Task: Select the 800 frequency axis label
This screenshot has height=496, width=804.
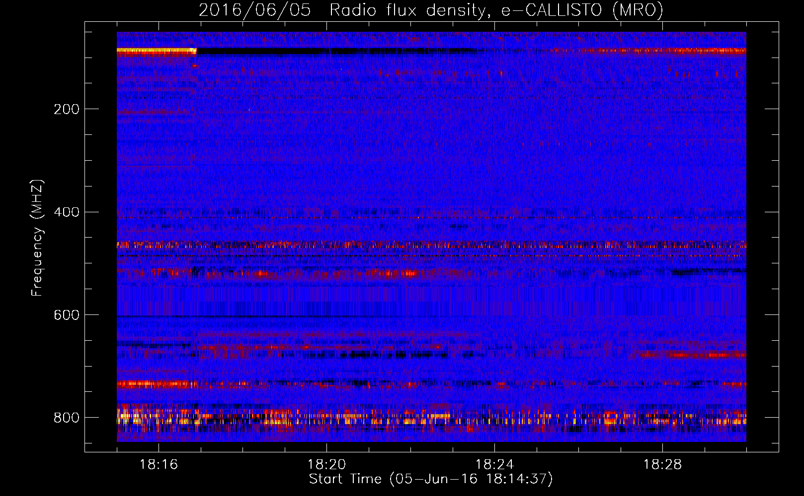Action: pyautogui.click(x=67, y=418)
